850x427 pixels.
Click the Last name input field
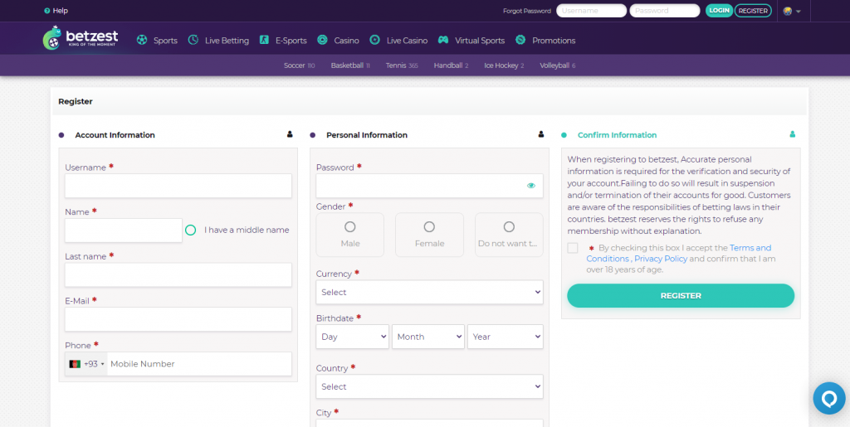178,275
